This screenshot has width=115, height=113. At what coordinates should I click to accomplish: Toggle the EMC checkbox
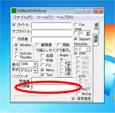pos(76,53)
